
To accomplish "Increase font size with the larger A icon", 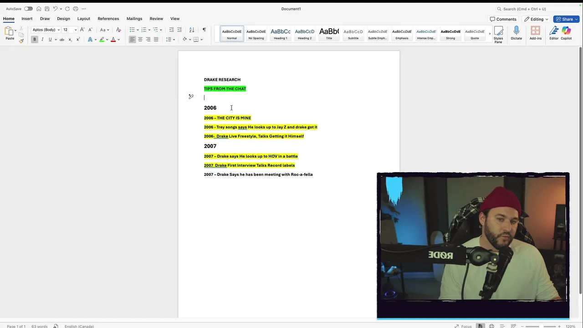I will point(82,30).
